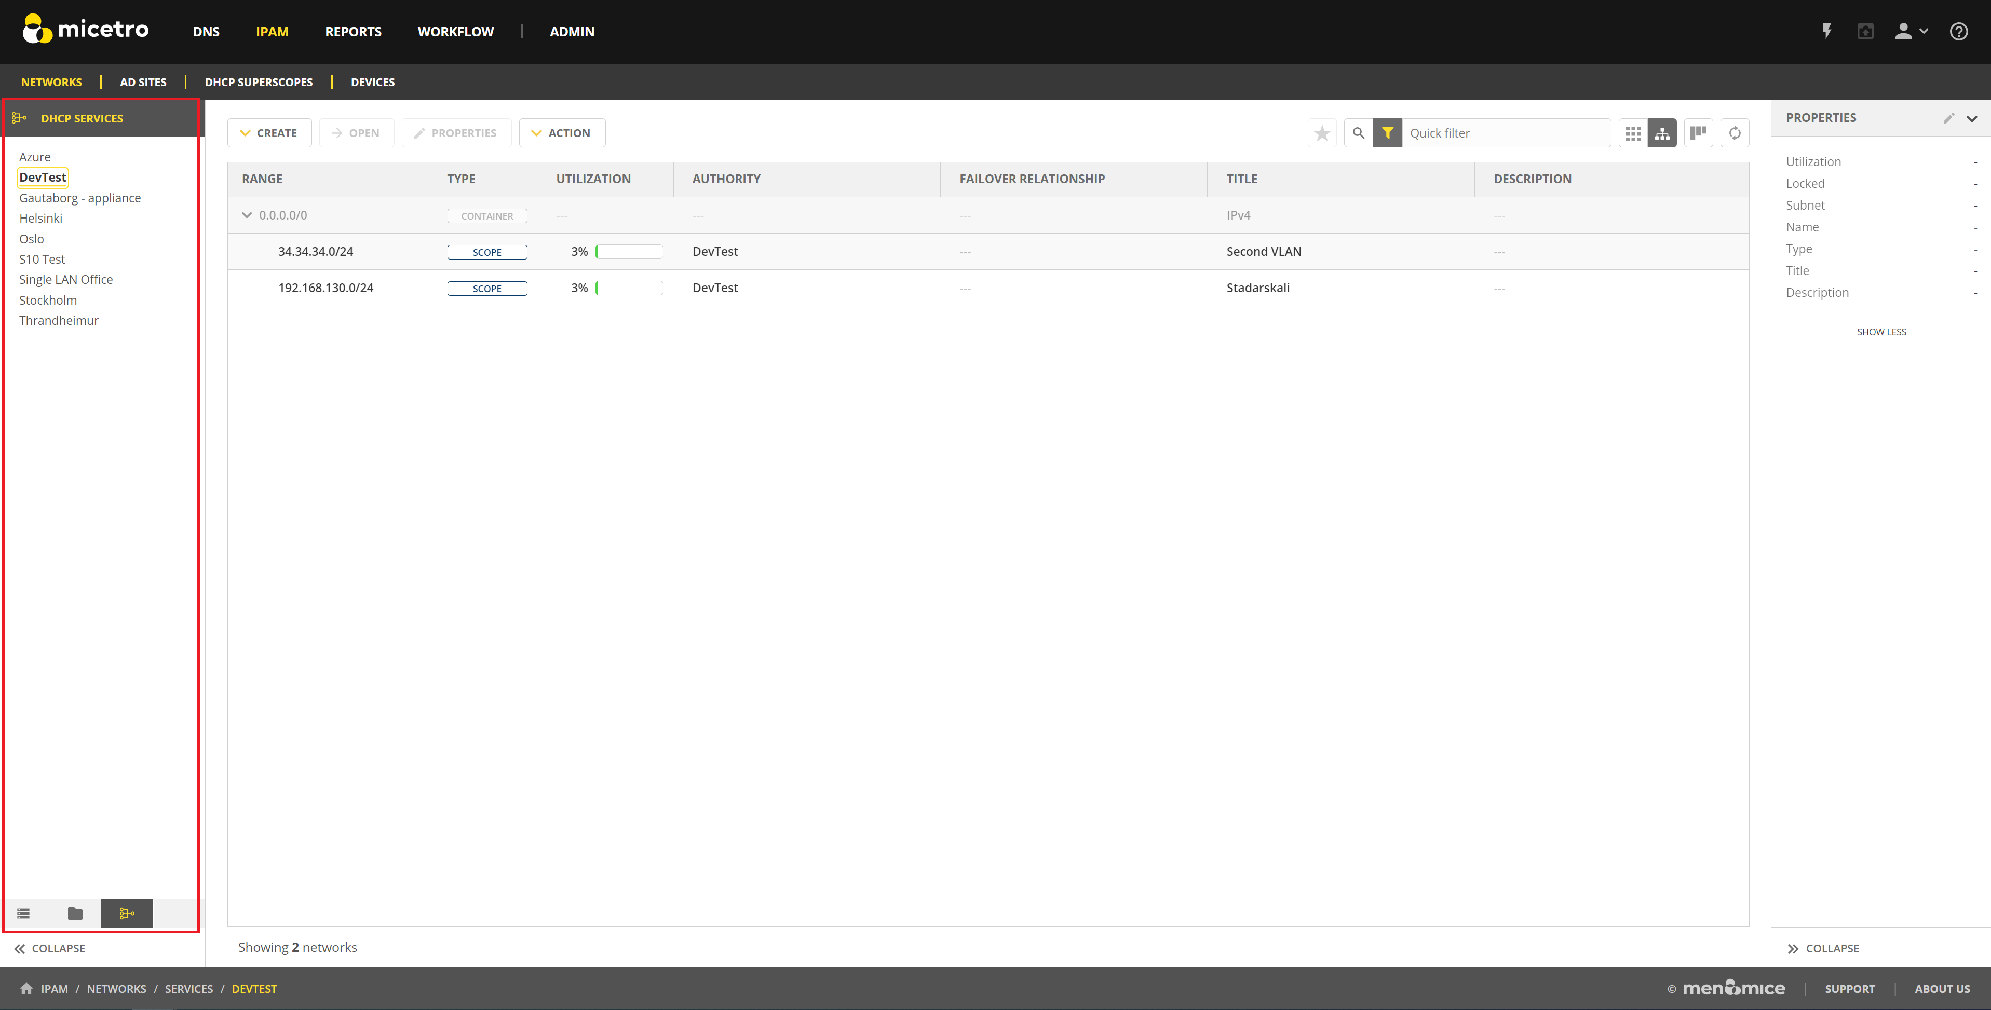This screenshot has width=1991, height=1010.
Task: Select the 34.34.34.0/24 range row
Action: 988,251
